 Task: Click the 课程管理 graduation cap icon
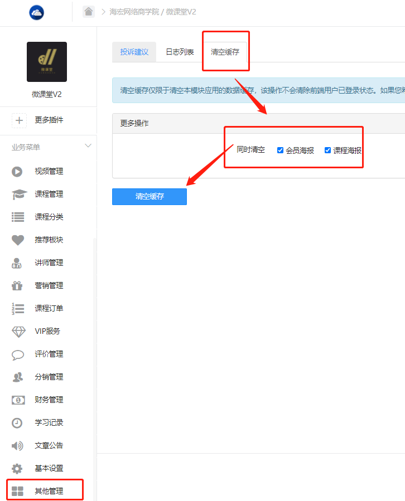click(20, 194)
